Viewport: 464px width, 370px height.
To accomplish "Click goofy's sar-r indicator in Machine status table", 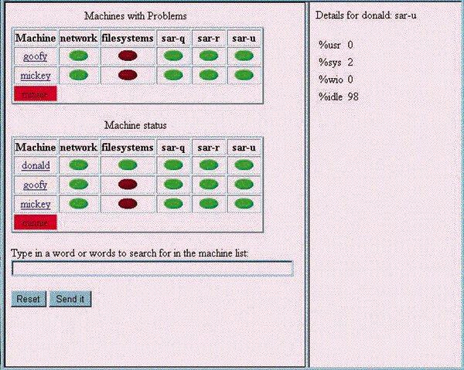I will pos(209,185).
